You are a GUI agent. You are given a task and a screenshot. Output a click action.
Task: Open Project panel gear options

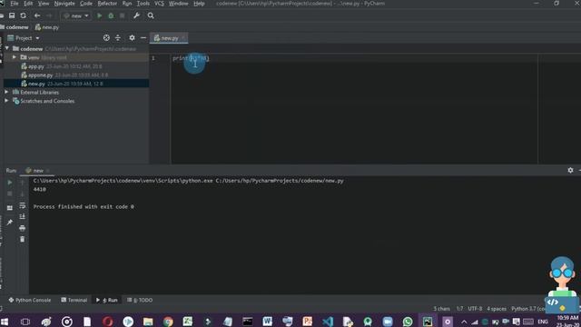(x=132, y=38)
